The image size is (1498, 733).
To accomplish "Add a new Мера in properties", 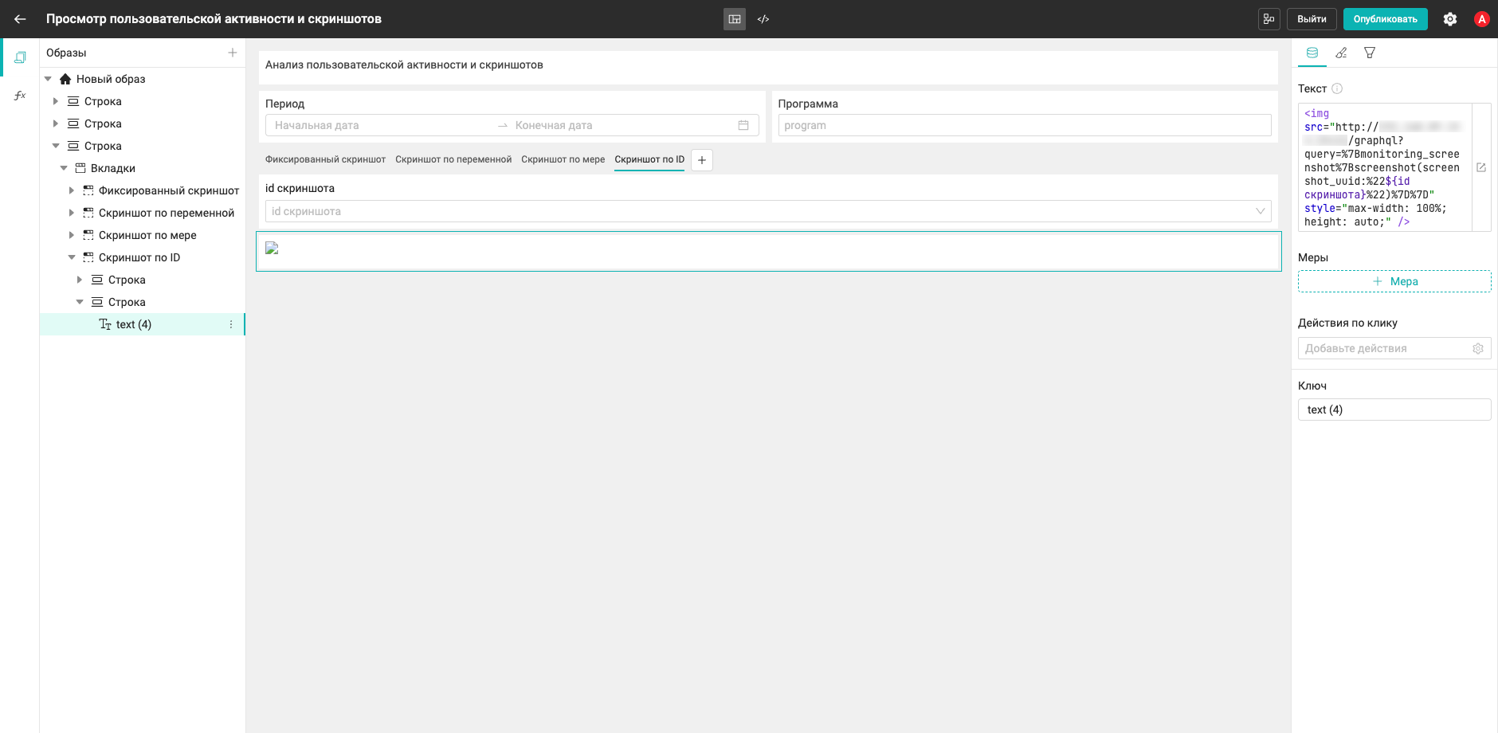I will pos(1394,281).
